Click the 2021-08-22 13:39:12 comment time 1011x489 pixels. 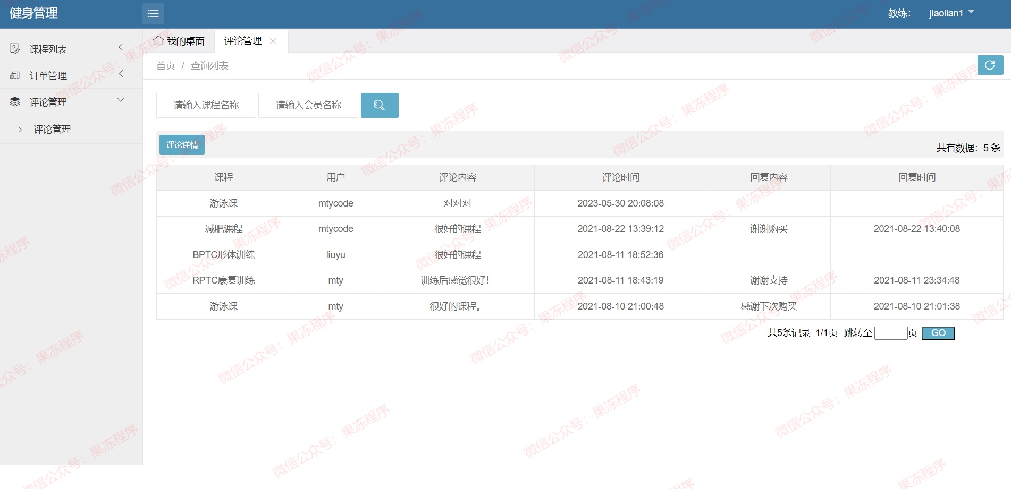tap(621, 229)
